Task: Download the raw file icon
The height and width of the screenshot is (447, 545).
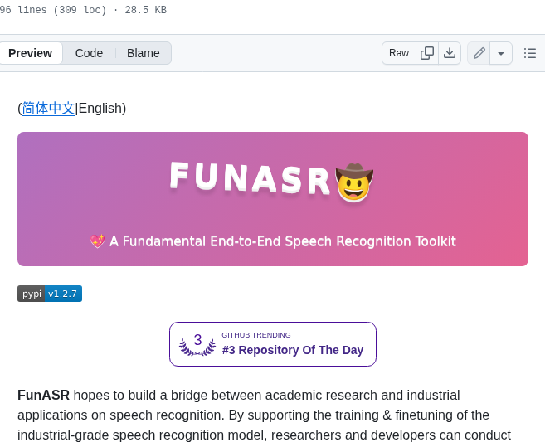Action: (x=450, y=53)
